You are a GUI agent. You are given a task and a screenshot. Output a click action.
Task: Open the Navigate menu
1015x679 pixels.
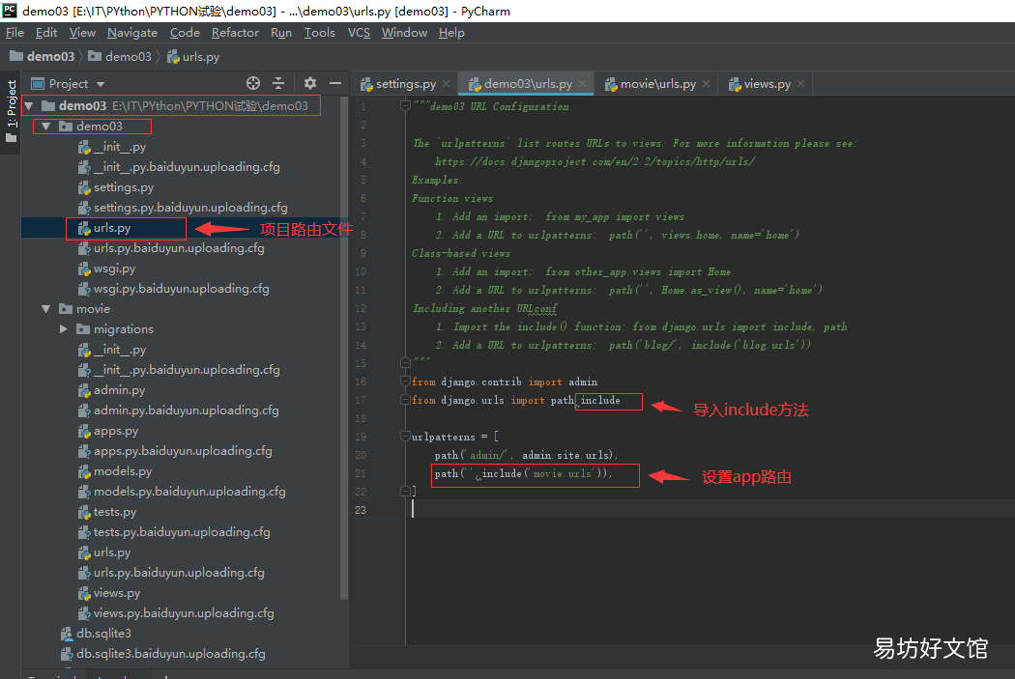coord(132,32)
